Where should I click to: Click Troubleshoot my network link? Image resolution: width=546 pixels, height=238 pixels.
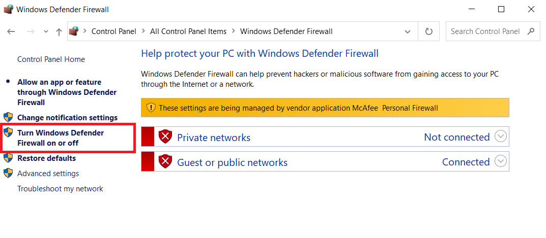[x=60, y=189]
